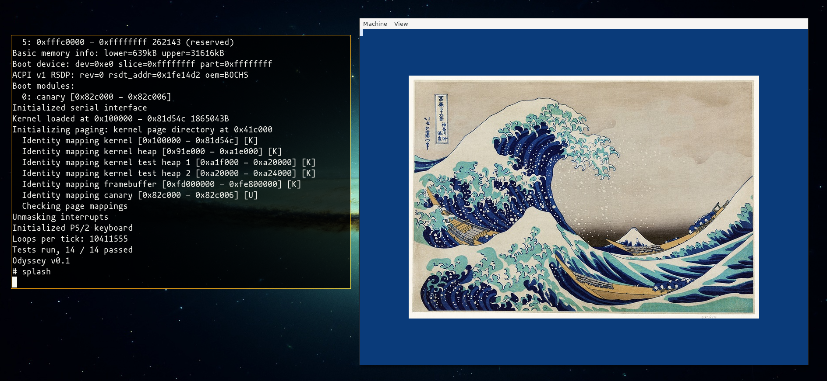
Task: Select the 'Tests run, 14 / 14 passed' line
Action: [72, 249]
